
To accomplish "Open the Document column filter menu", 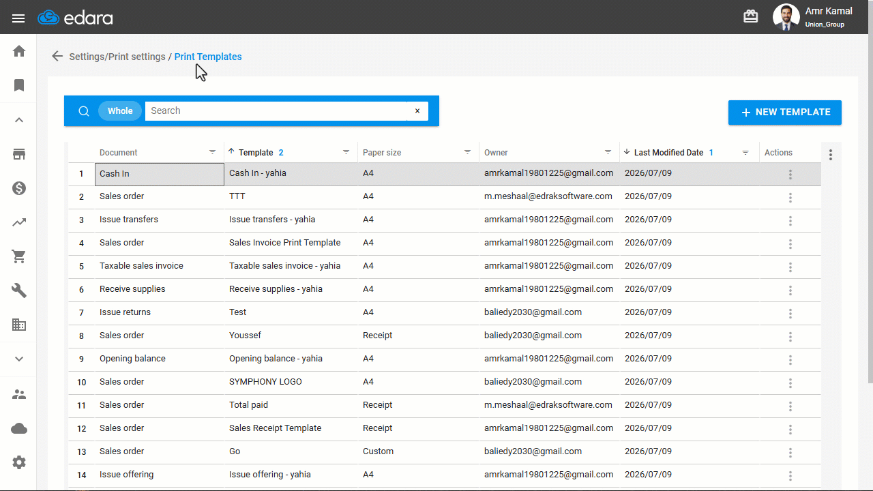I will [x=213, y=153].
